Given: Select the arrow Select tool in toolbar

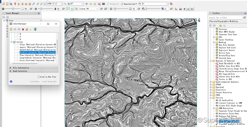Looking at the screenshot, I should pyautogui.click(x=19, y=4).
